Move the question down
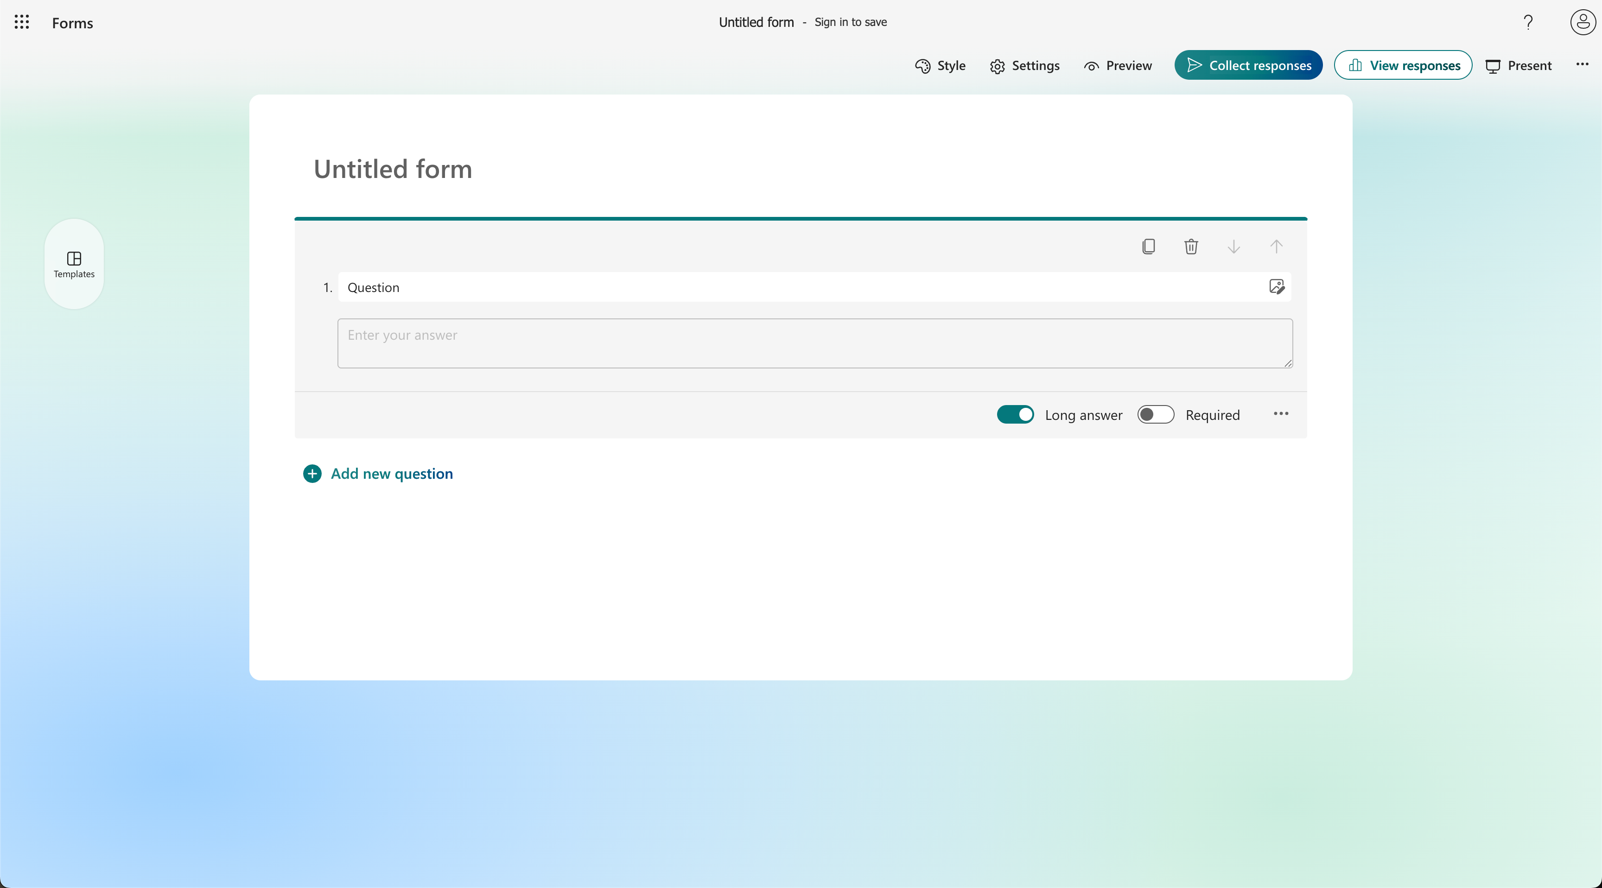Screen dimensions: 1602x888 [1234, 246]
